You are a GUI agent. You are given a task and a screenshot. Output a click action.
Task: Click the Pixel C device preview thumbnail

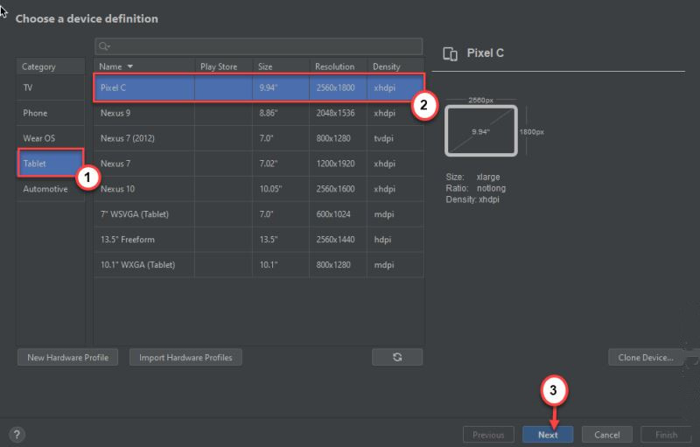[x=480, y=131]
